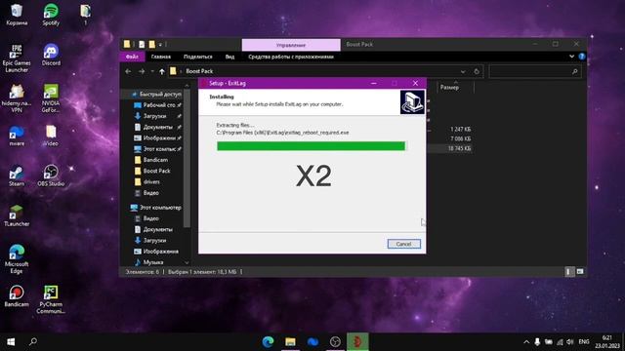This screenshot has height=351, width=625.
Task: Click the Boost Pack address bar path
Action: (x=199, y=71)
